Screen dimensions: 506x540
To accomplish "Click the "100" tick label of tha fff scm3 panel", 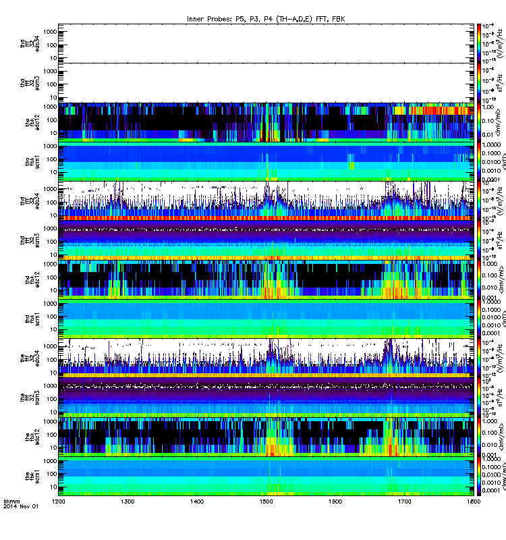I will point(52,84).
